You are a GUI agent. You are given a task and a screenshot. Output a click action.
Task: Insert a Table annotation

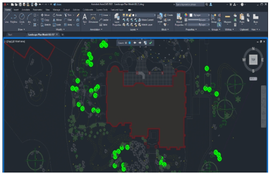tap(103, 25)
